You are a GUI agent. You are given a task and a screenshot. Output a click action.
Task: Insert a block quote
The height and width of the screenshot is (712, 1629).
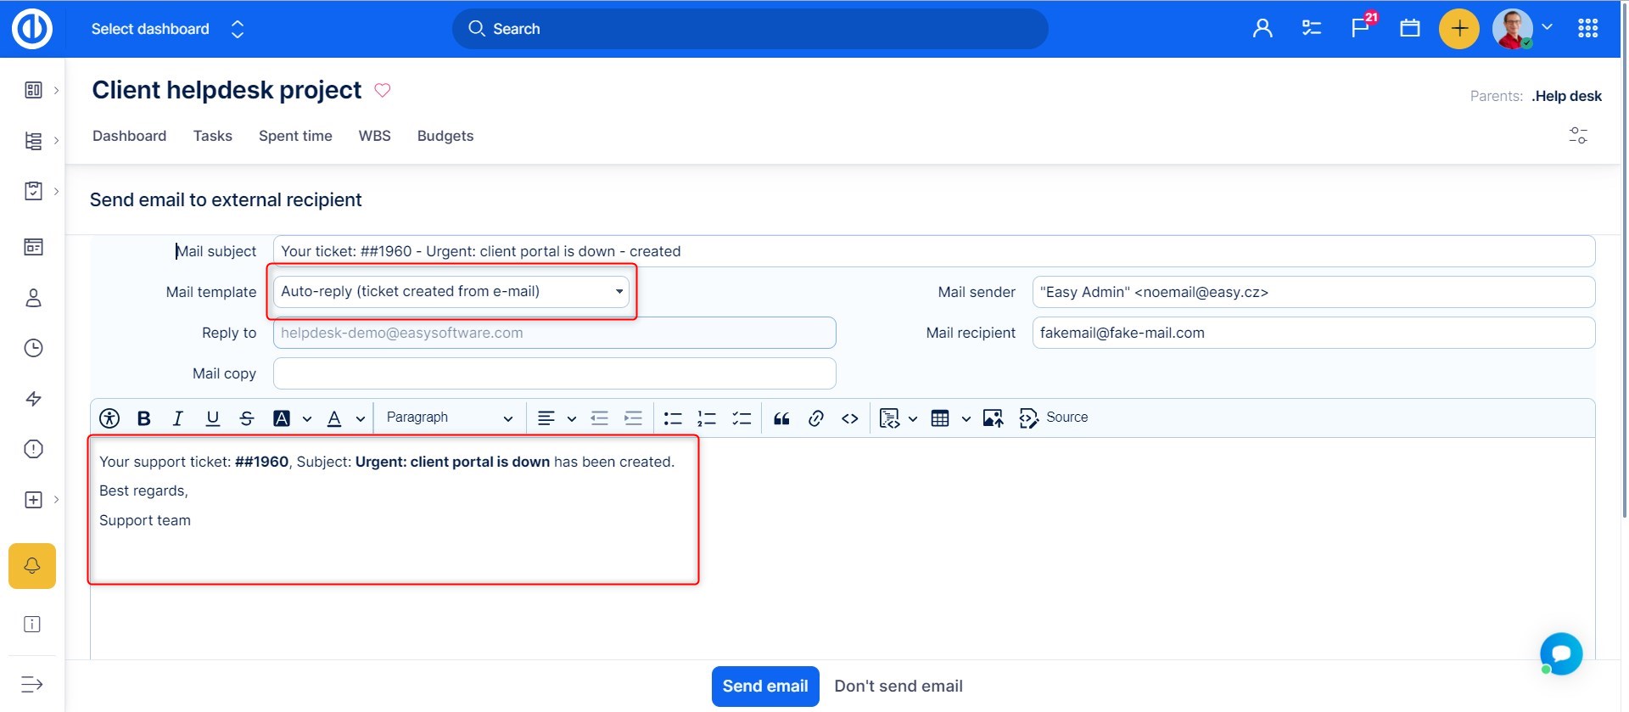781,418
